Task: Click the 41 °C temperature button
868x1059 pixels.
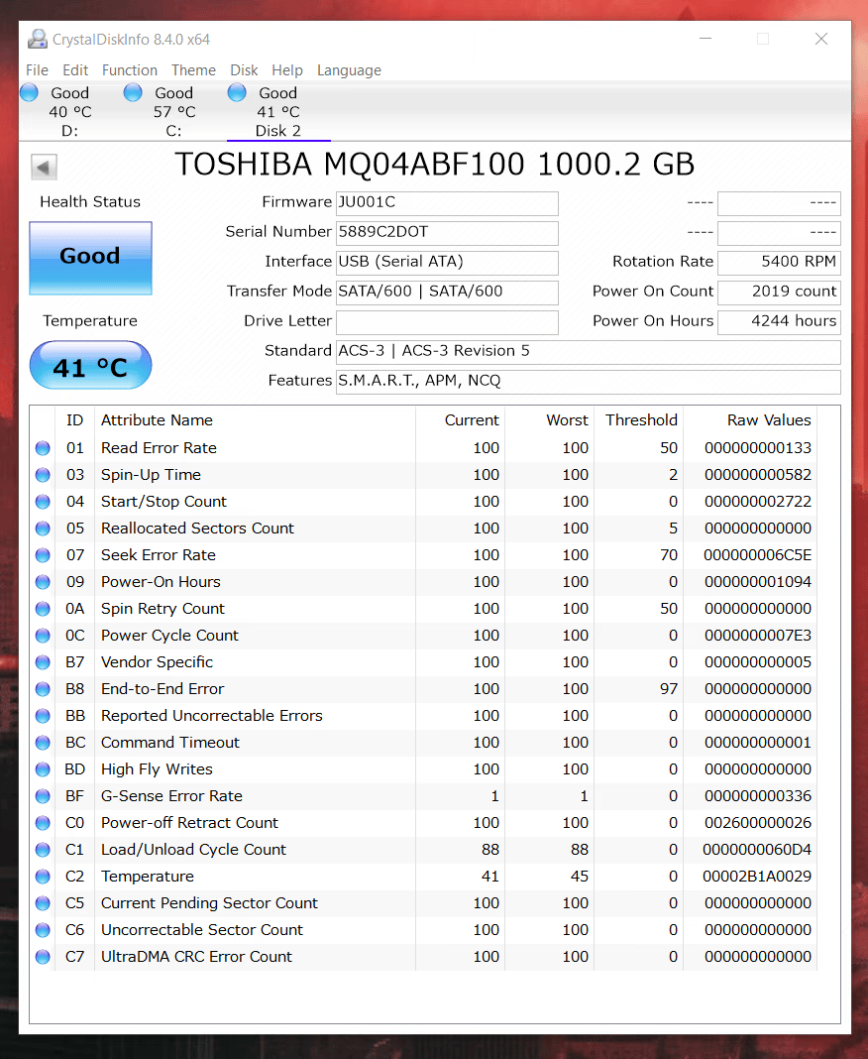Action: (90, 365)
